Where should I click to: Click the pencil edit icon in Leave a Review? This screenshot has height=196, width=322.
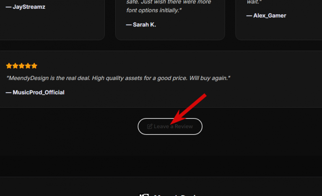(150, 126)
